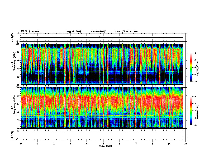Click the "-6" label on ch.2 colorbar
Screen dimensions: 209x161
(195, 97)
